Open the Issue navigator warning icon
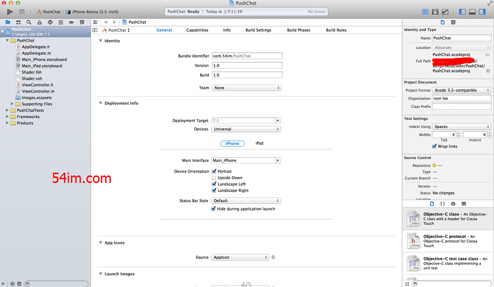This screenshot has height=287, width=494. tap(40, 22)
